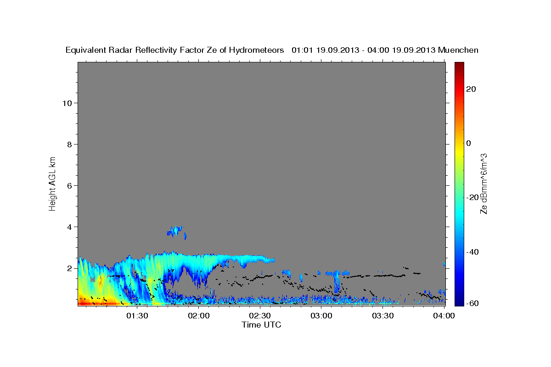551x367 pixels.
Task: Click the plot title 'Equivalent Radar Reflectivity Factor Ze of Hydrometeors'
Action: 175,50
